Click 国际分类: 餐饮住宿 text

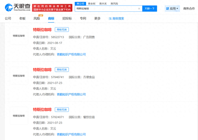[x=82, y=117]
